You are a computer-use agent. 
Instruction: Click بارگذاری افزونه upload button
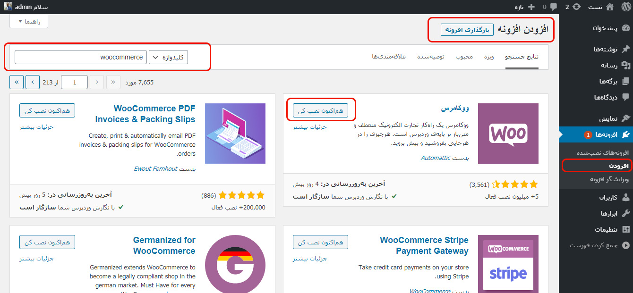point(467,29)
